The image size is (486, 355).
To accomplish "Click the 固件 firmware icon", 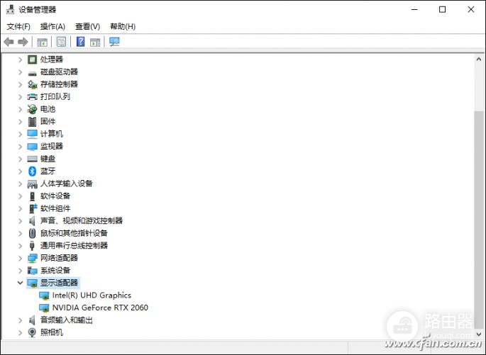I will pyautogui.click(x=32, y=122).
